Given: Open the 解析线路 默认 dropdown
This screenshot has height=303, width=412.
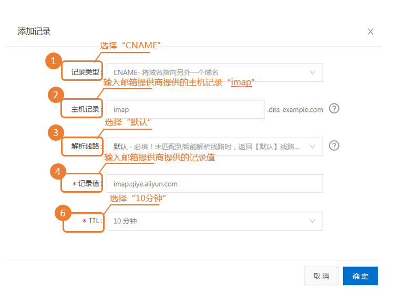Looking at the screenshot, I should tap(214, 147).
